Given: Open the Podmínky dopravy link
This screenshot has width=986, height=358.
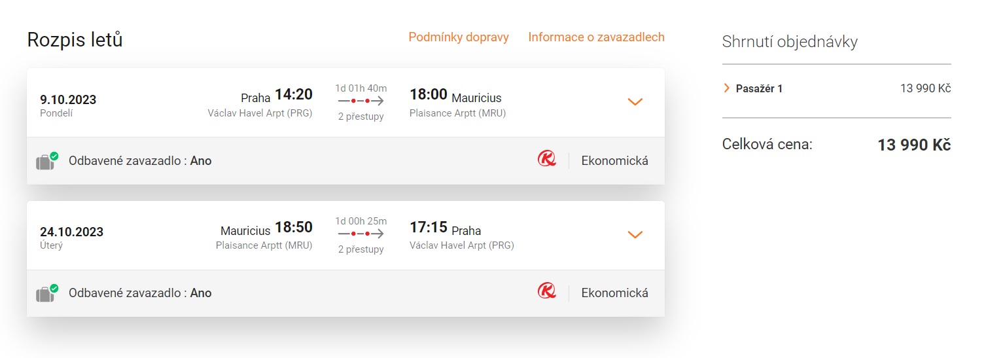Looking at the screenshot, I should click(x=459, y=37).
